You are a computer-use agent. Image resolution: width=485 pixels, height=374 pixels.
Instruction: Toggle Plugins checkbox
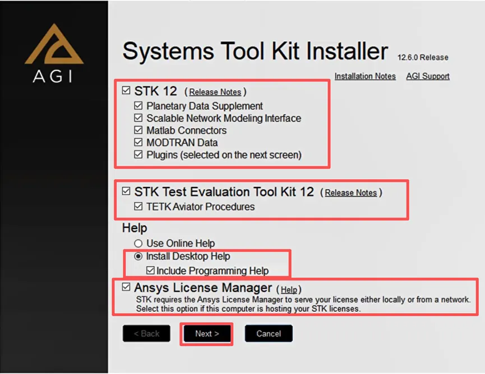pos(138,155)
